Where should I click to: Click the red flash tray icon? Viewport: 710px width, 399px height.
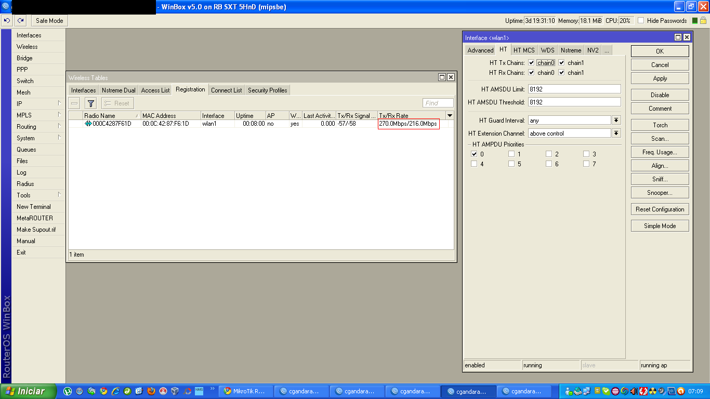pos(643,391)
